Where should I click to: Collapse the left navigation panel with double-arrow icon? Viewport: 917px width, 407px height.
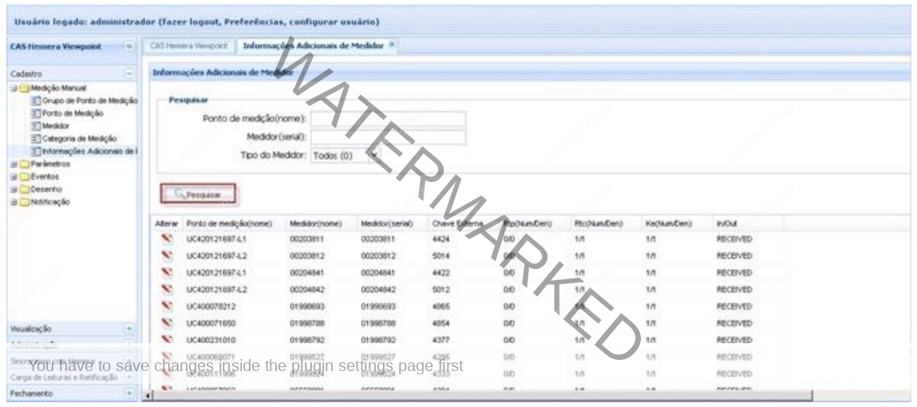pyautogui.click(x=130, y=47)
